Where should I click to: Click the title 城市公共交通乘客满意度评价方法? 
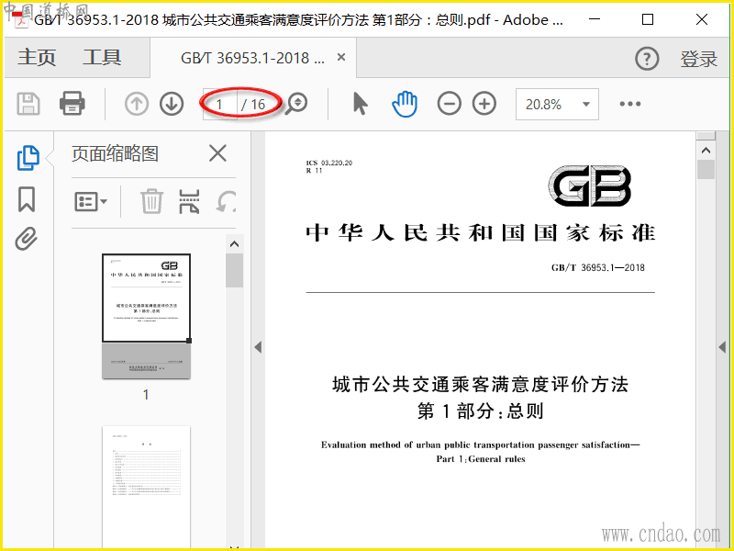pyautogui.click(x=480, y=384)
